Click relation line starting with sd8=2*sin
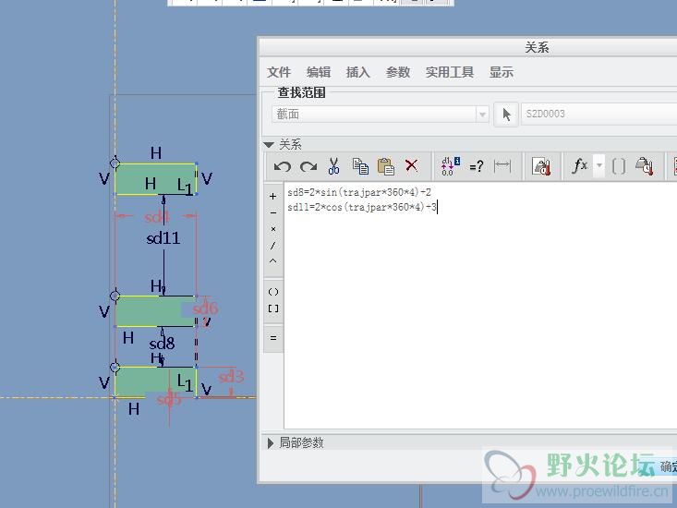The image size is (677, 508). (x=359, y=192)
